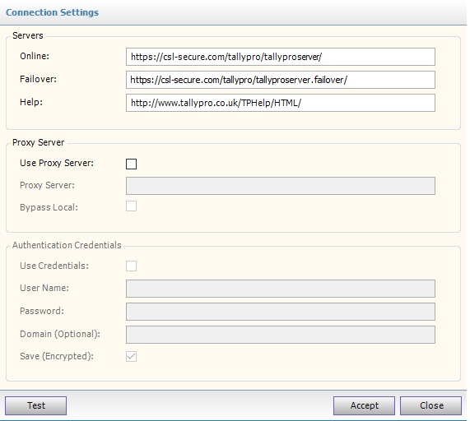Click the Online server URL field
The width and height of the screenshot is (470, 421).
point(281,57)
